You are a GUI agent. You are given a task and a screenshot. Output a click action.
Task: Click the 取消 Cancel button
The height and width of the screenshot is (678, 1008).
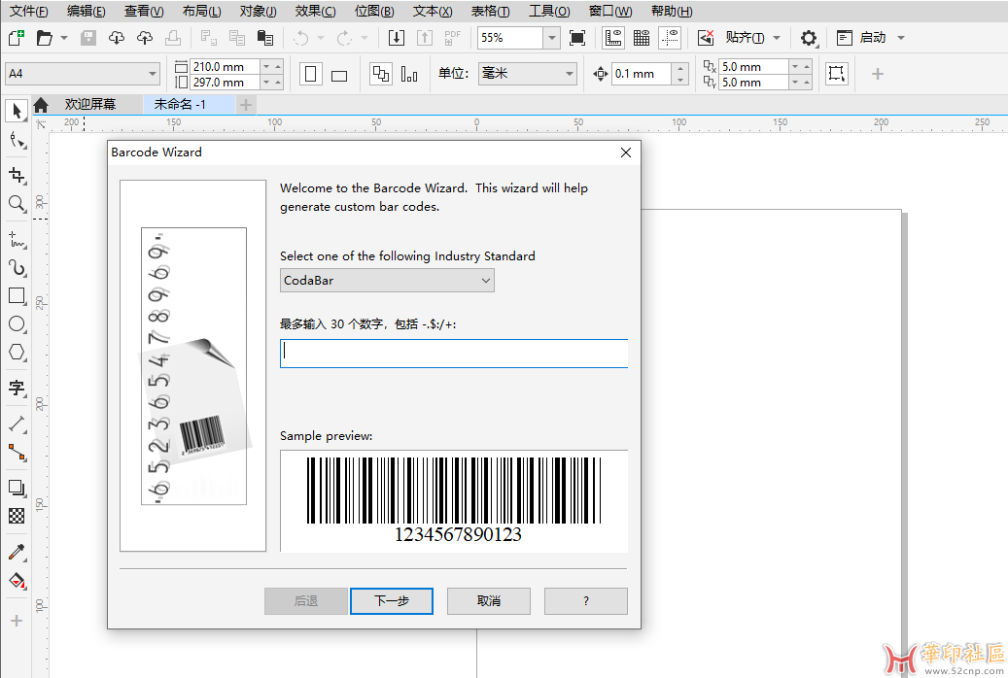coord(489,601)
